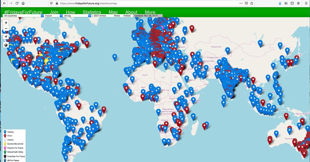Zoom in on the map
310x162 pixels.
point(6,23)
